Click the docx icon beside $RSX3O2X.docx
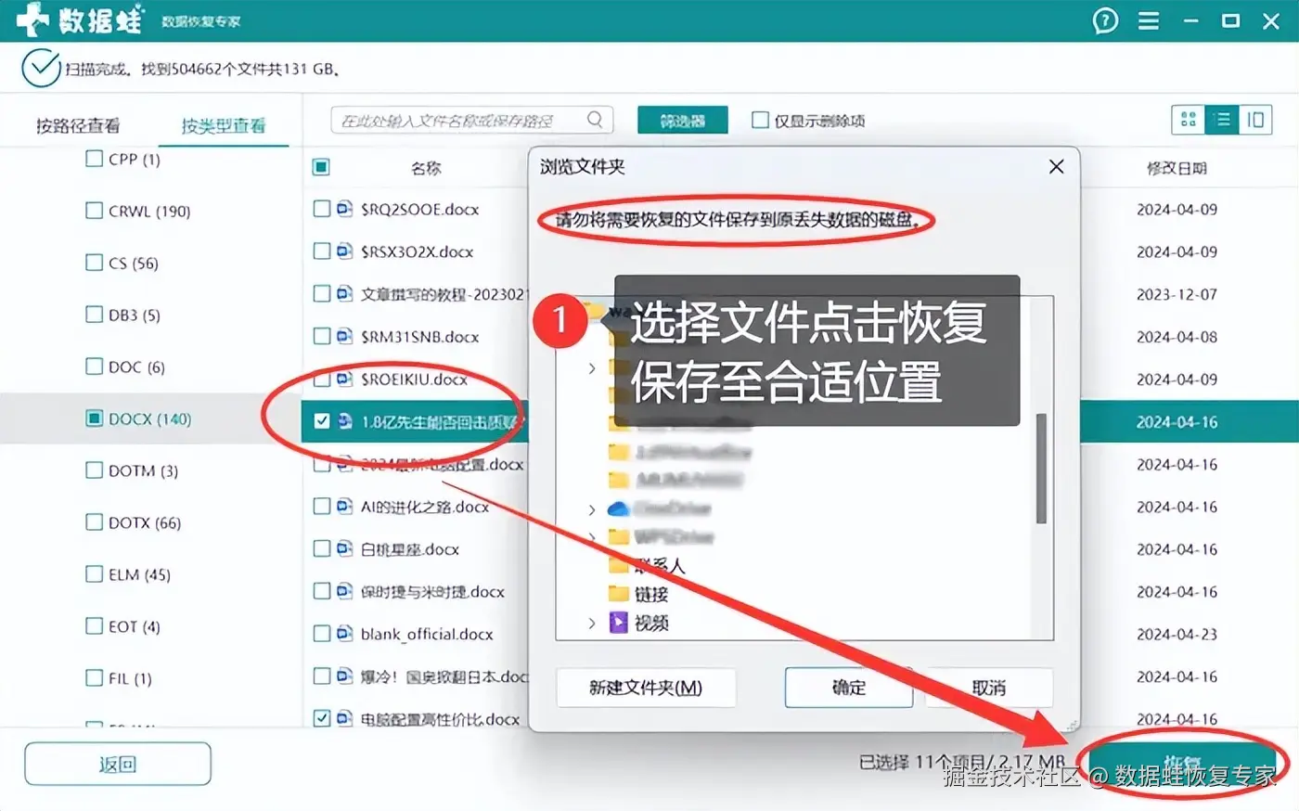The width and height of the screenshot is (1299, 811). [x=344, y=251]
